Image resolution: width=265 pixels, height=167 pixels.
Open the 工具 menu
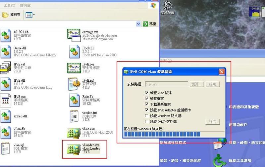point(10,6)
